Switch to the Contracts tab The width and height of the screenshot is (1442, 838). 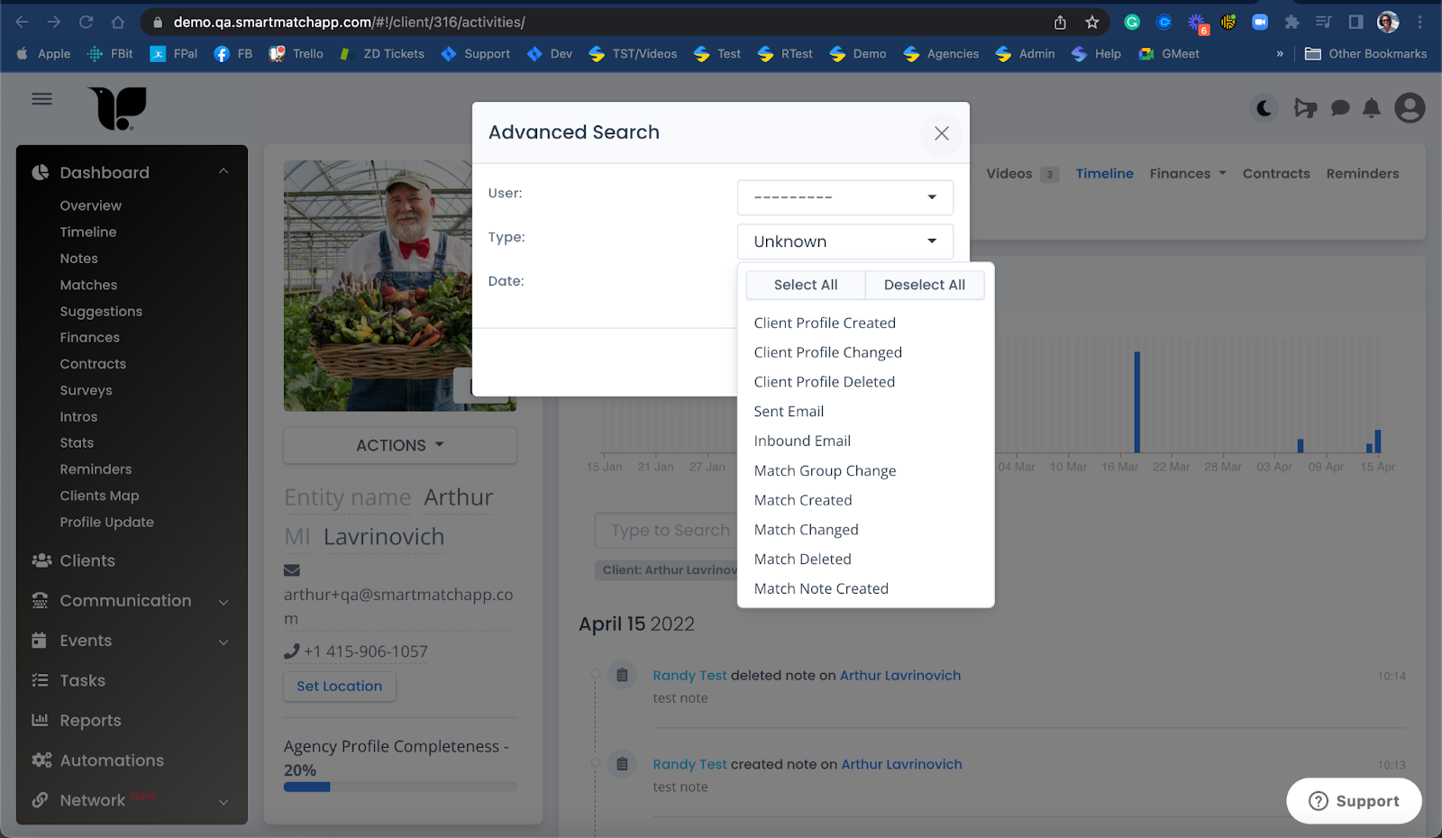tap(1275, 174)
